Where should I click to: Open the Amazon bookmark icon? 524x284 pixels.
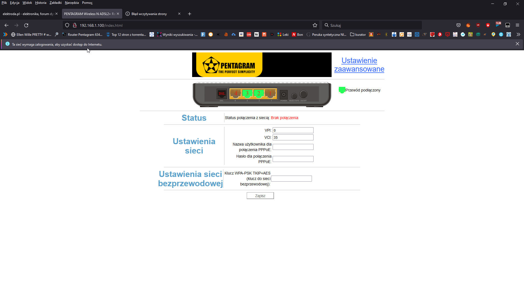(x=226, y=34)
